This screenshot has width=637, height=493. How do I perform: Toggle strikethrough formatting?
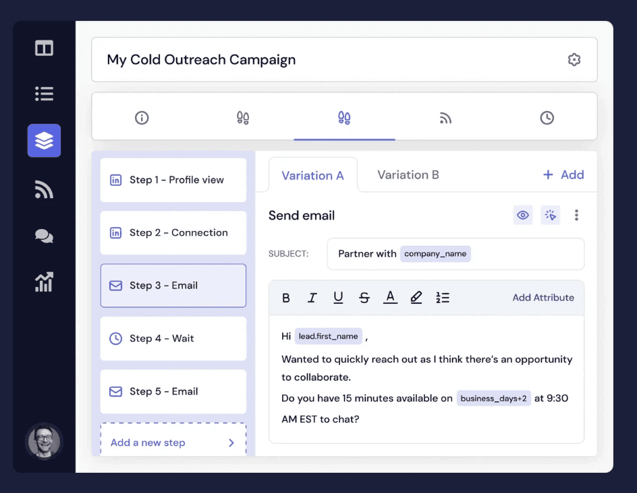point(364,298)
